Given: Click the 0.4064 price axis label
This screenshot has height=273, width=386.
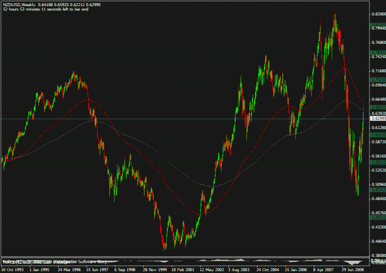Looking at the screenshot, I should 379,241.
